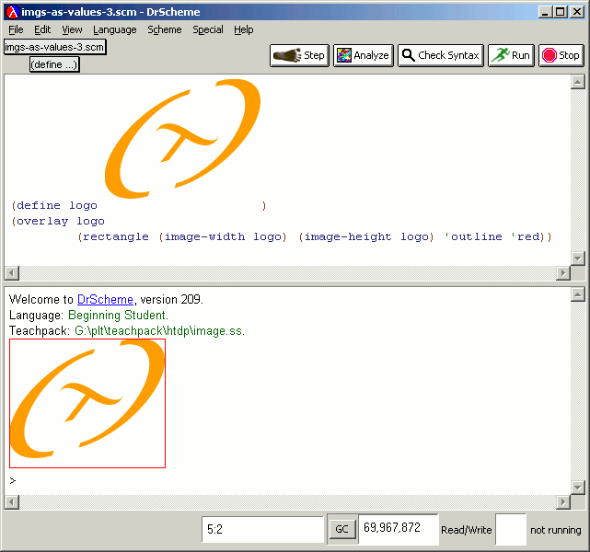This screenshot has height=552, width=590.
Task: Click definitions pane scroll up arrow
Action: coord(578,82)
